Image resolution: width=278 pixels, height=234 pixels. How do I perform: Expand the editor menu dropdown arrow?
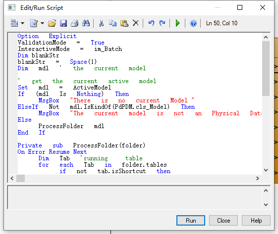[22, 23]
